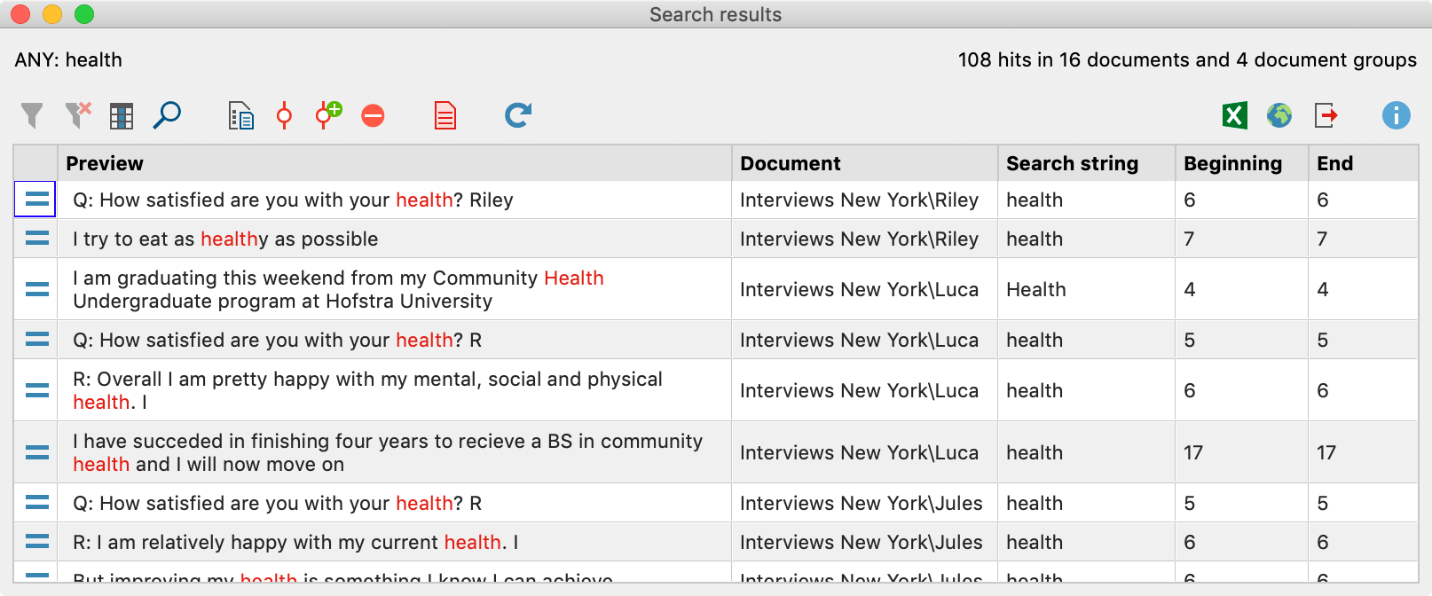Sort by the Beginning column header
The height and width of the screenshot is (596, 1432).
pyautogui.click(x=1232, y=163)
